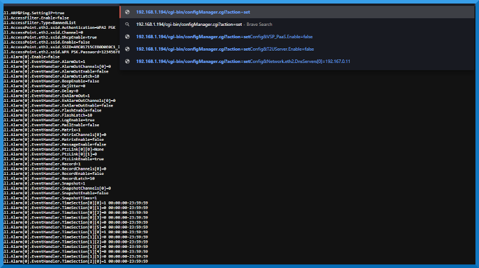Click the magnifier icon beside Brave Search suggestion
The height and width of the screenshot is (268, 479).
[127, 24]
